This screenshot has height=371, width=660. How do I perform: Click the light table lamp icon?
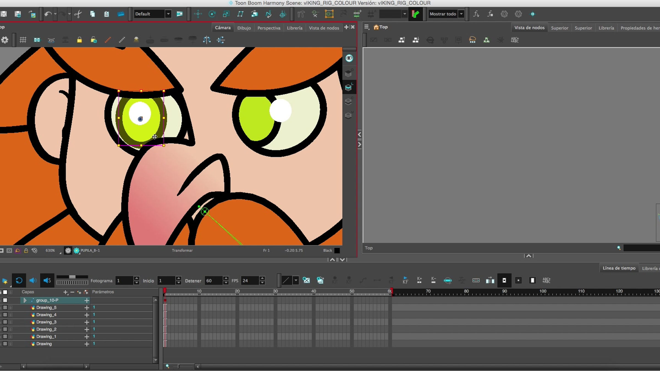(136, 40)
